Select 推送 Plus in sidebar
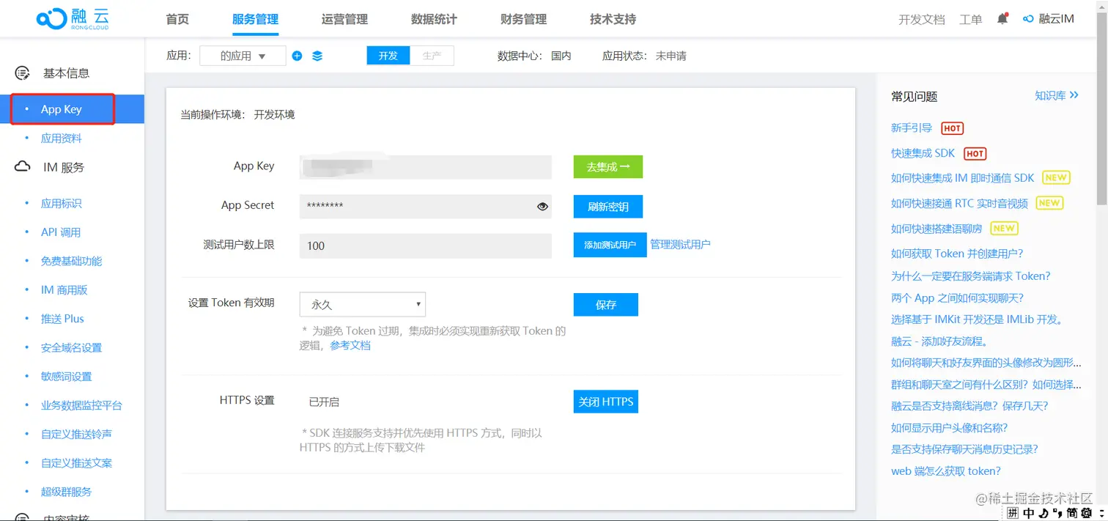 coord(62,319)
